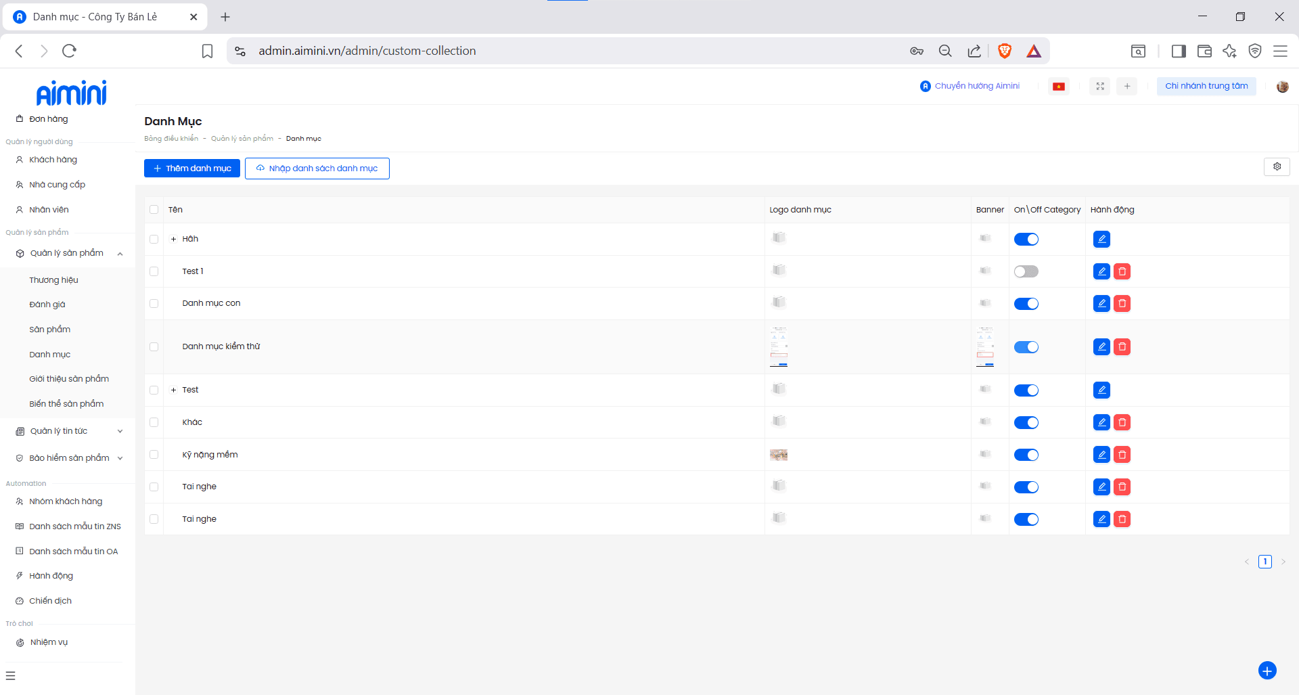Expand the Hâh category row
The height and width of the screenshot is (695, 1299).
click(174, 240)
